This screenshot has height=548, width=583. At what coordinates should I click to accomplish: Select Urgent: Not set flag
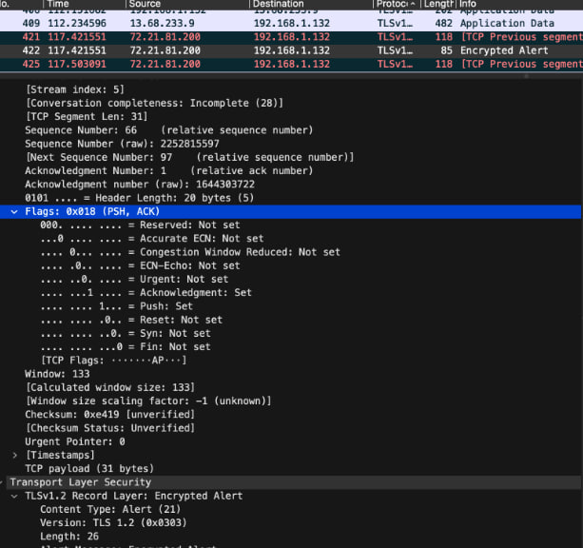pyautogui.click(x=134, y=279)
